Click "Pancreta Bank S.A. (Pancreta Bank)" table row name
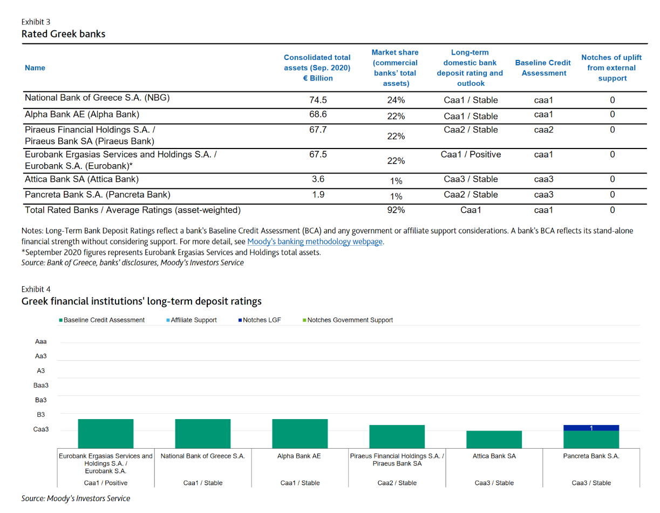Screen dimensions: 660x513 (x=98, y=194)
